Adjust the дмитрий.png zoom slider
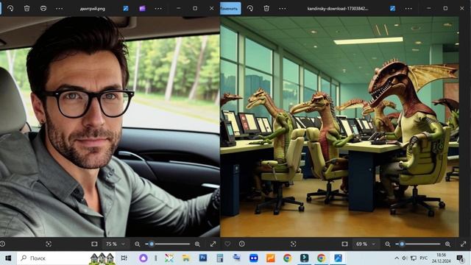471x265 pixels. point(168,244)
